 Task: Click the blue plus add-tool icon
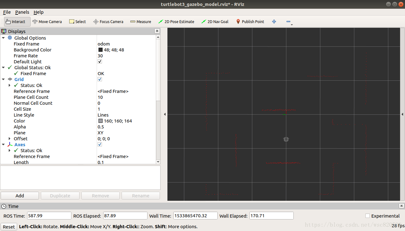point(274,22)
